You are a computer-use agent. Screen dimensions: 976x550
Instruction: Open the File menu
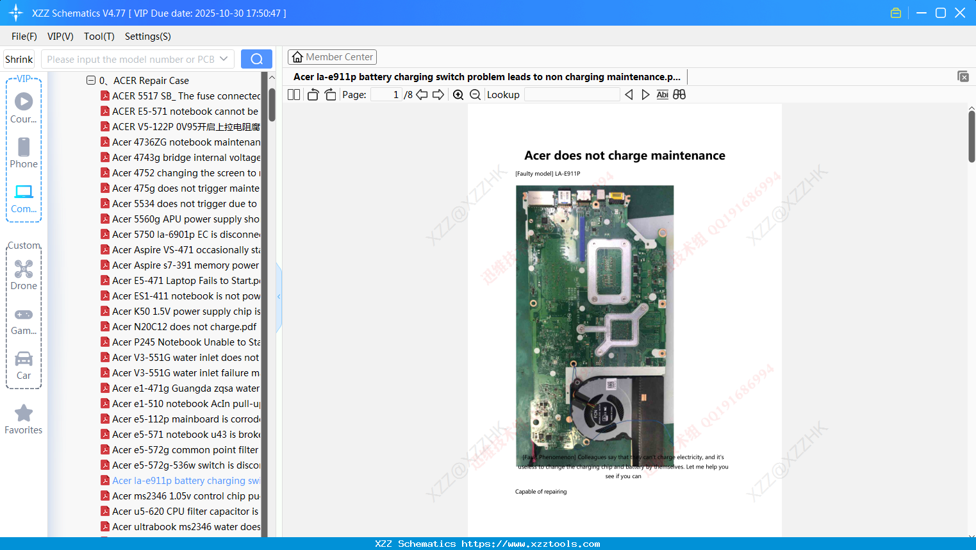(x=24, y=37)
